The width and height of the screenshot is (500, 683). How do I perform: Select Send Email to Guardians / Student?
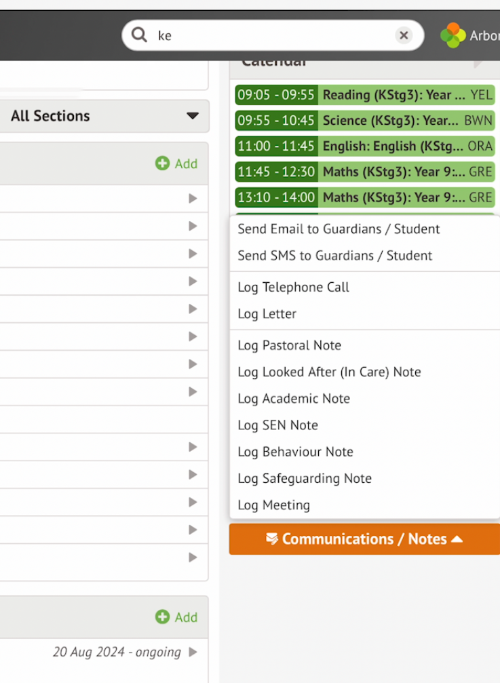339,229
